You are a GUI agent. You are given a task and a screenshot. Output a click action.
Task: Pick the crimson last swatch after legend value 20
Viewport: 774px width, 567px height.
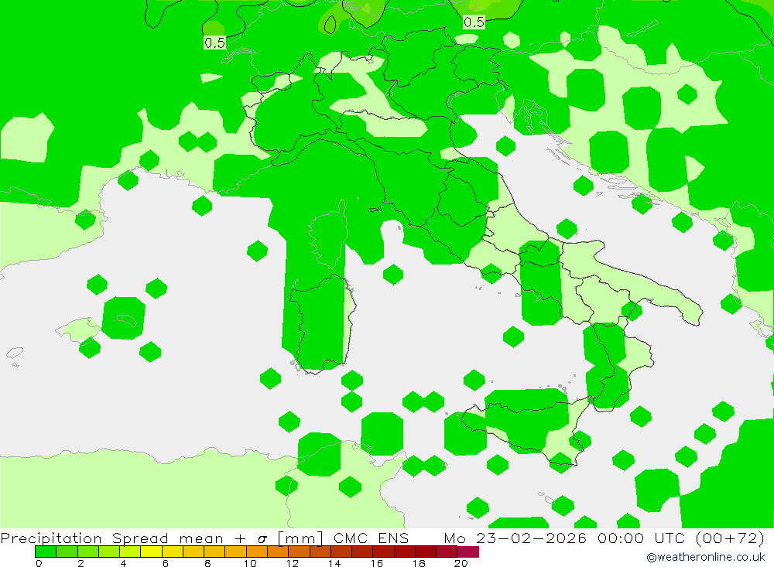tap(468, 552)
